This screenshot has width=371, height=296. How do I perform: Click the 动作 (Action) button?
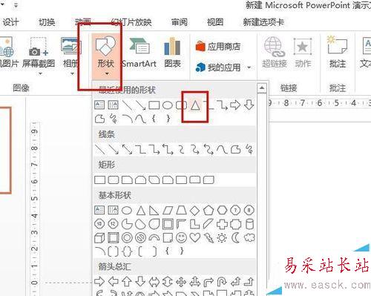click(303, 53)
